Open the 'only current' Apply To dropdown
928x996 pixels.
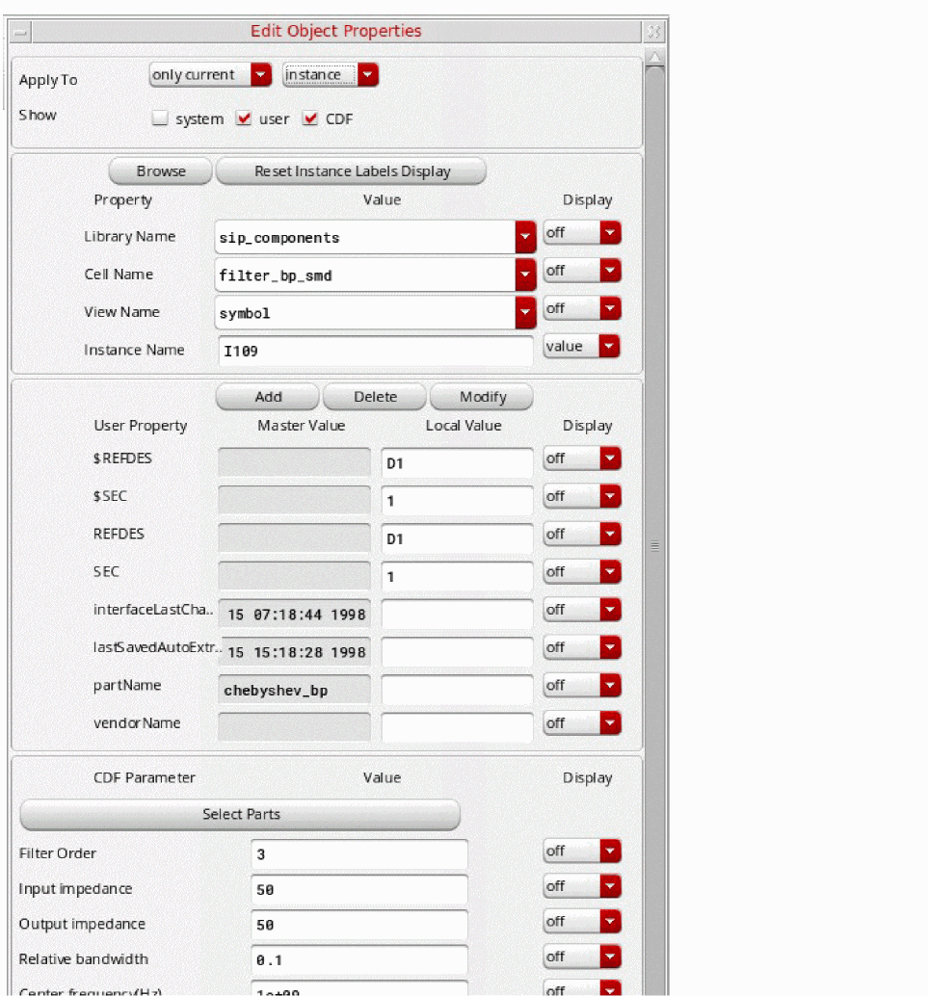260,75
